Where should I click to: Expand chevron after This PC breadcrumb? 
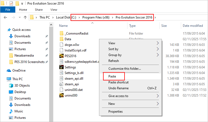[53, 17]
